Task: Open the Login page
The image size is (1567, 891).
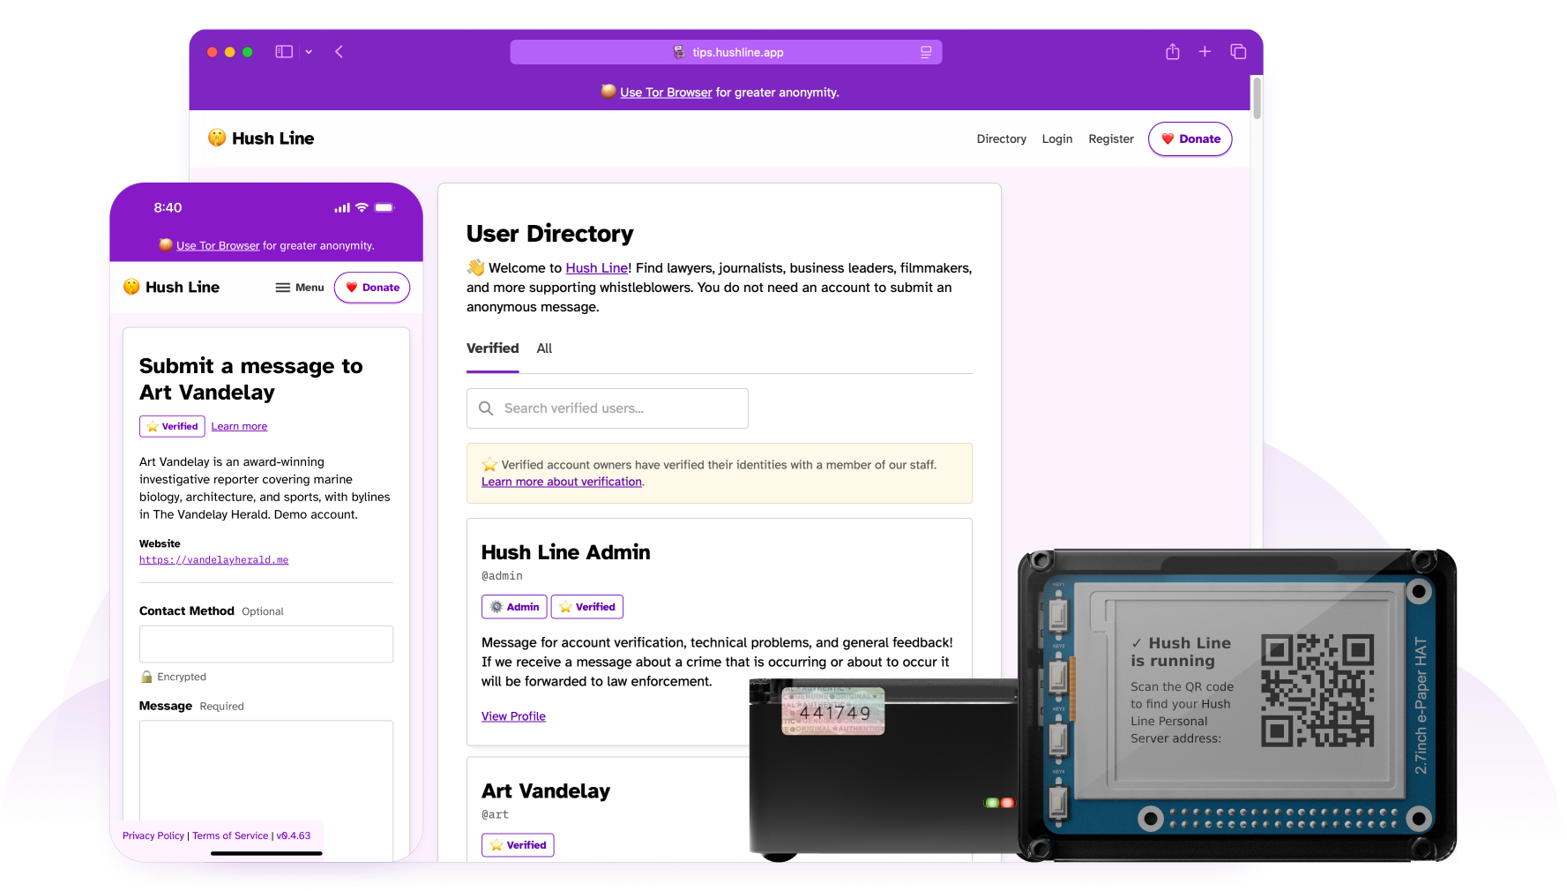Action: point(1056,139)
